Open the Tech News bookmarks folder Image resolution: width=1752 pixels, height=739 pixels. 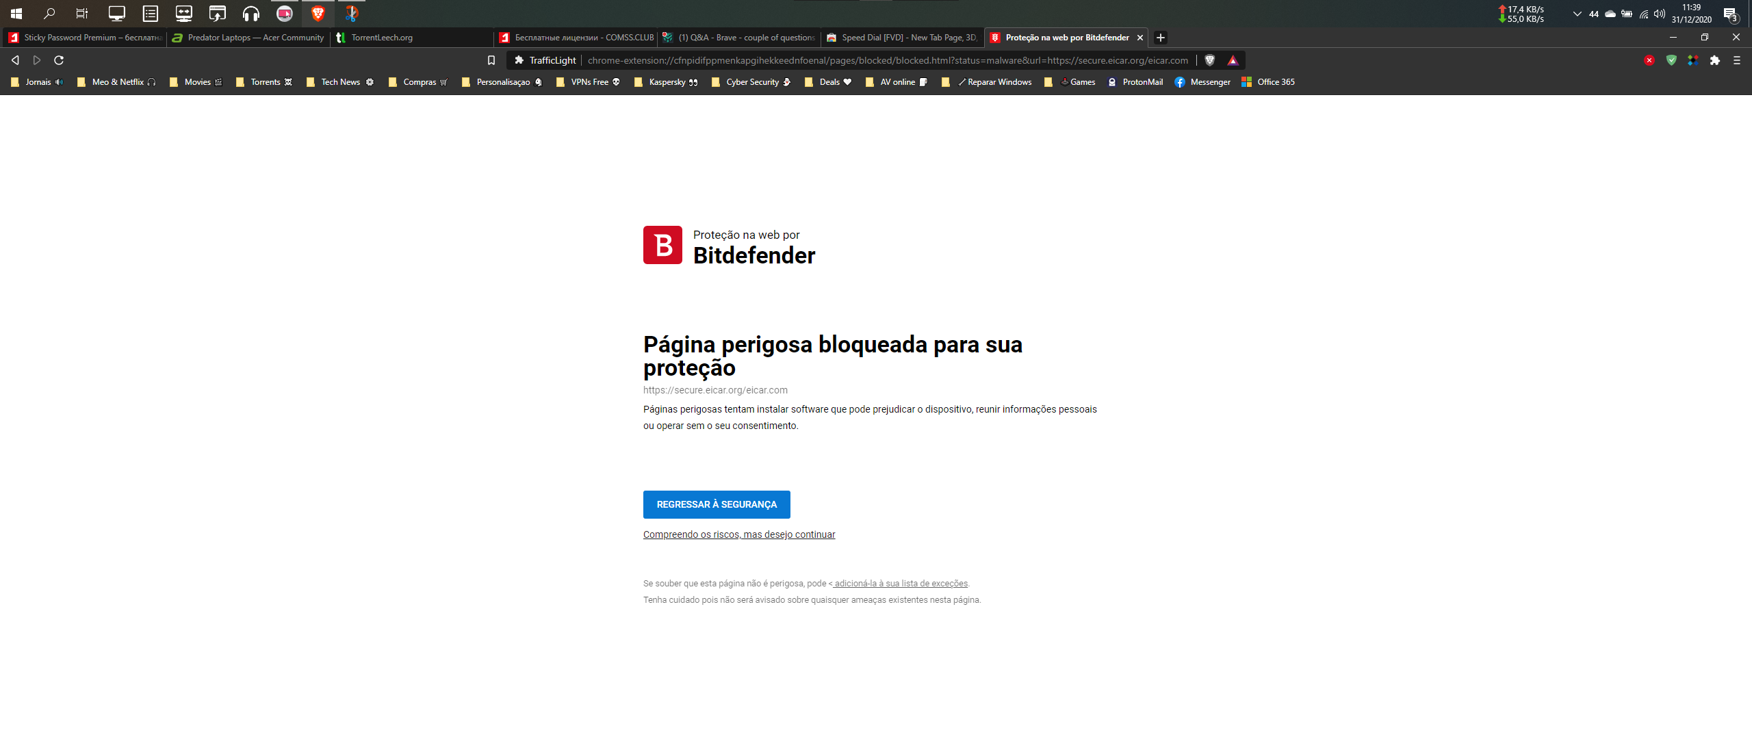pyautogui.click(x=340, y=82)
